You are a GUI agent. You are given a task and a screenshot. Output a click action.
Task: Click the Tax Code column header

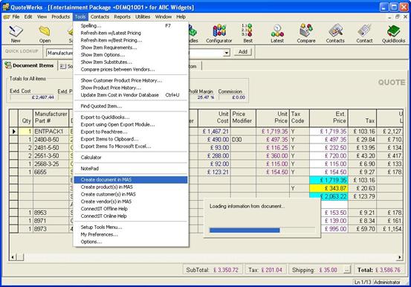pyautogui.click(x=300, y=117)
